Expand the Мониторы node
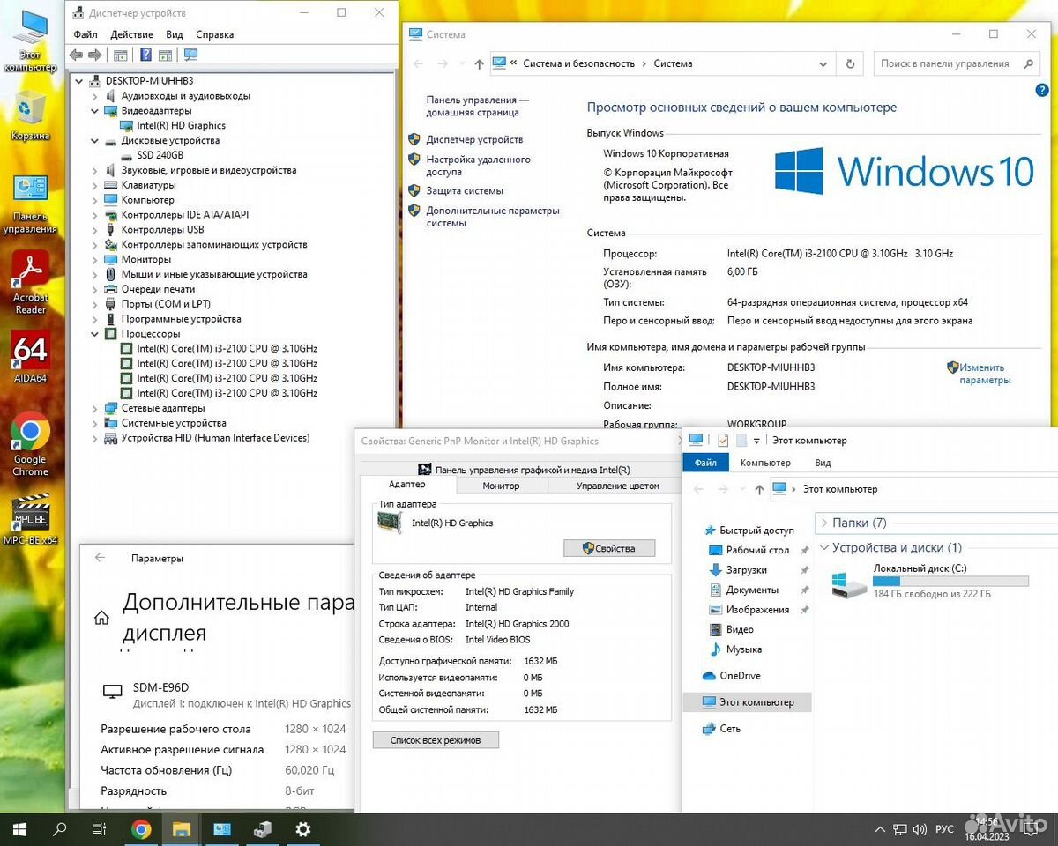 (x=95, y=260)
